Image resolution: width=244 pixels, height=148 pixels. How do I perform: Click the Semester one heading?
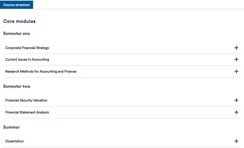click(x=17, y=33)
